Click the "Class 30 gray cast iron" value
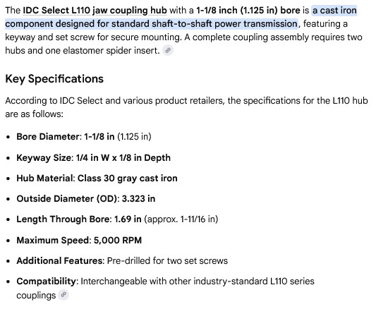Screen dimensions: 376x309 point(127,178)
